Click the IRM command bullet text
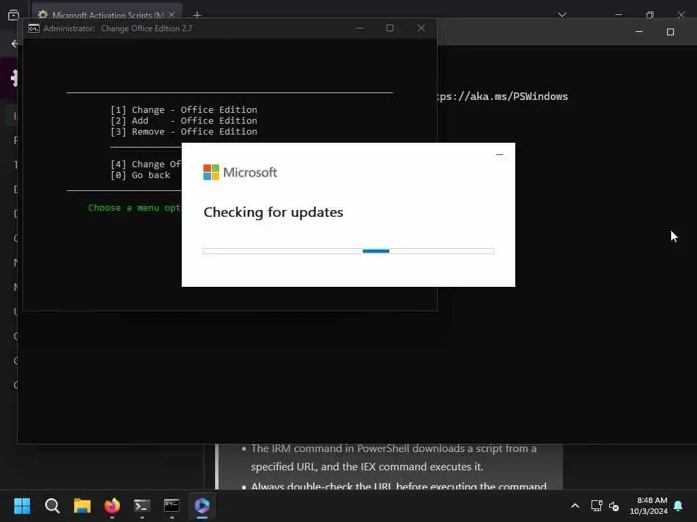 (x=393, y=457)
